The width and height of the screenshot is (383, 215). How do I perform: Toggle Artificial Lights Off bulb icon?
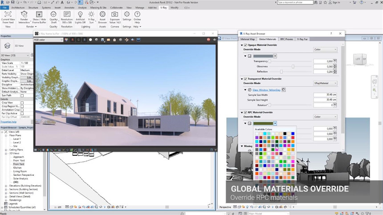coord(80,14)
